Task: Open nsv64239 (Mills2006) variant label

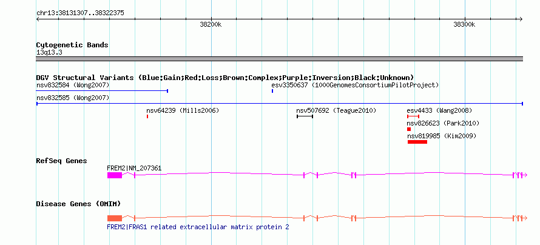Action: coord(183,111)
